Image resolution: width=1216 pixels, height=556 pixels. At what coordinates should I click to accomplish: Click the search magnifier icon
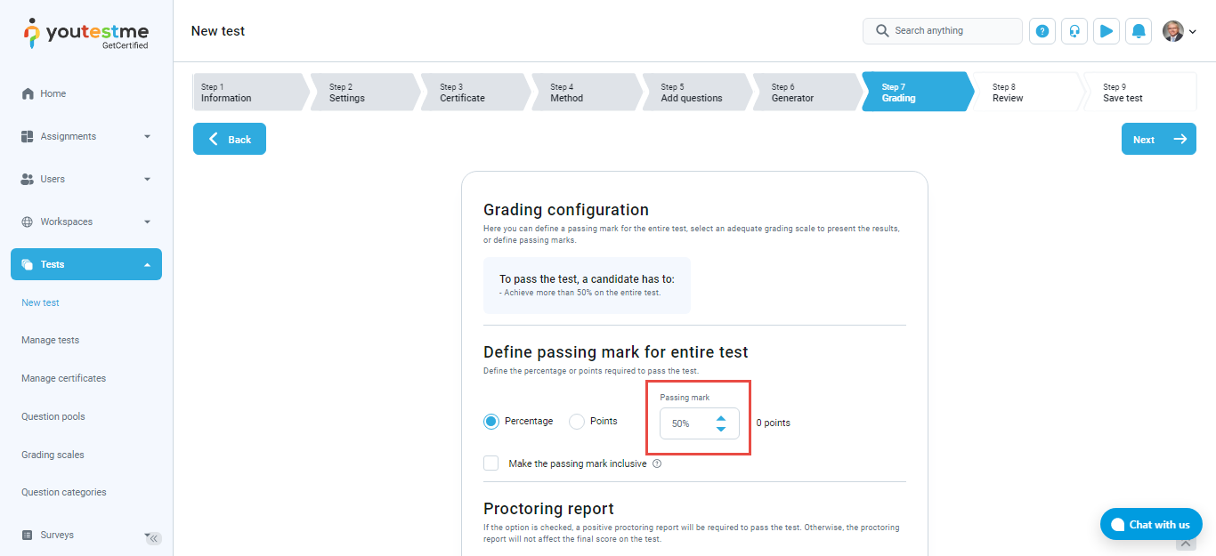pos(882,31)
